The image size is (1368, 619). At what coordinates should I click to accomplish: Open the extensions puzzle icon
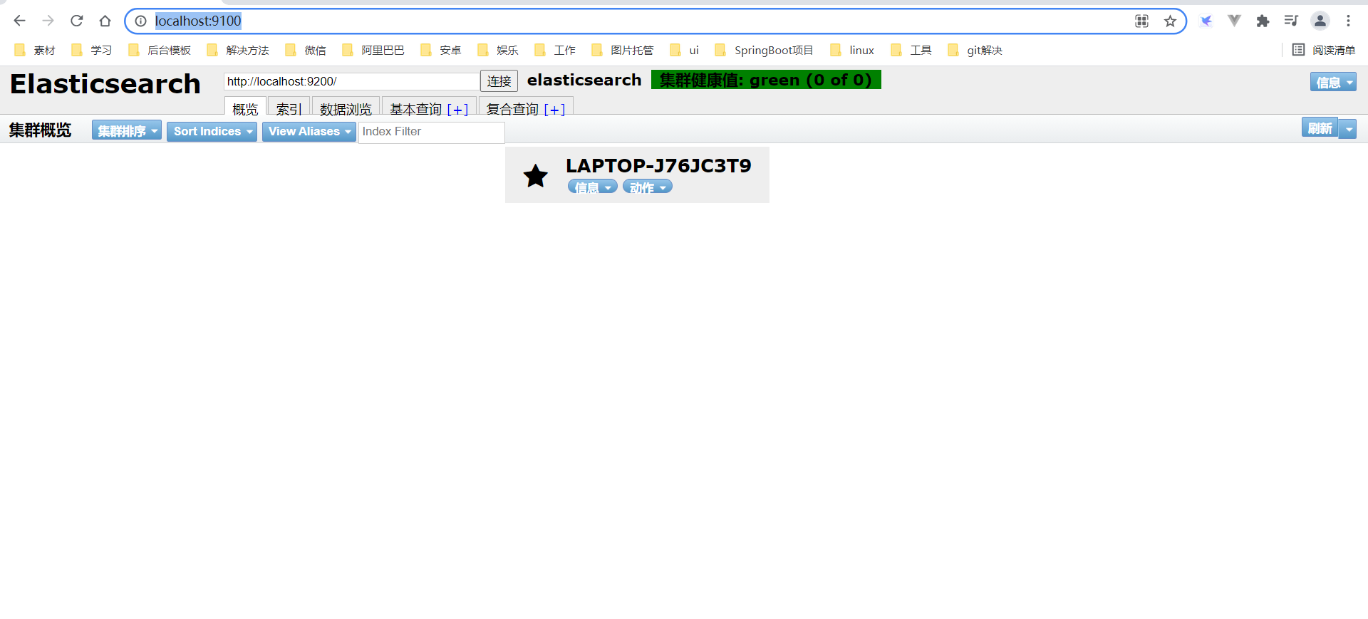pyautogui.click(x=1263, y=21)
